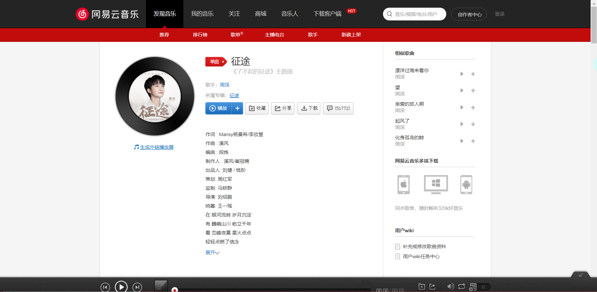Select the Windows PC download icon
Image resolution: width=597 pixels, height=292 pixels.
(x=436, y=184)
